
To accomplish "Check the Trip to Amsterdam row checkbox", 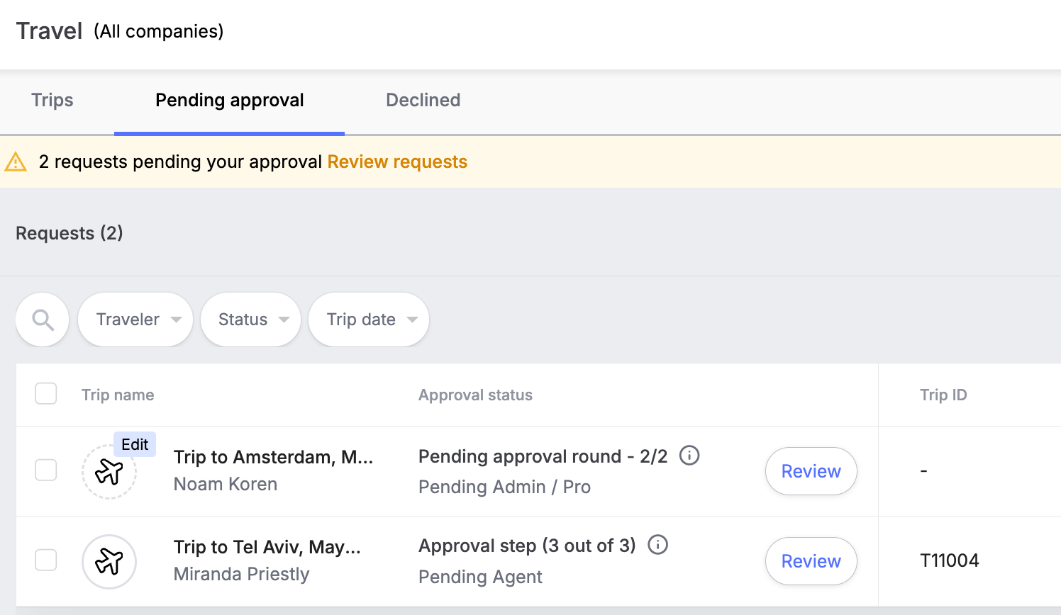I will pyautogui.click(x=46, y=470).
